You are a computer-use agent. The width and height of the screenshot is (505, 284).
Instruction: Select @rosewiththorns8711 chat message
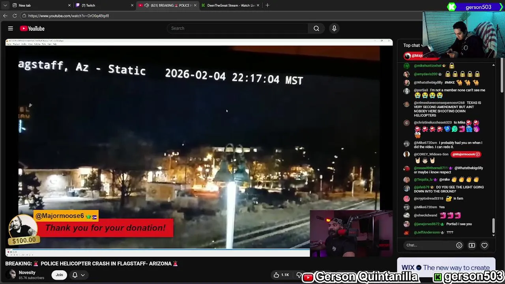pos(447,170)
